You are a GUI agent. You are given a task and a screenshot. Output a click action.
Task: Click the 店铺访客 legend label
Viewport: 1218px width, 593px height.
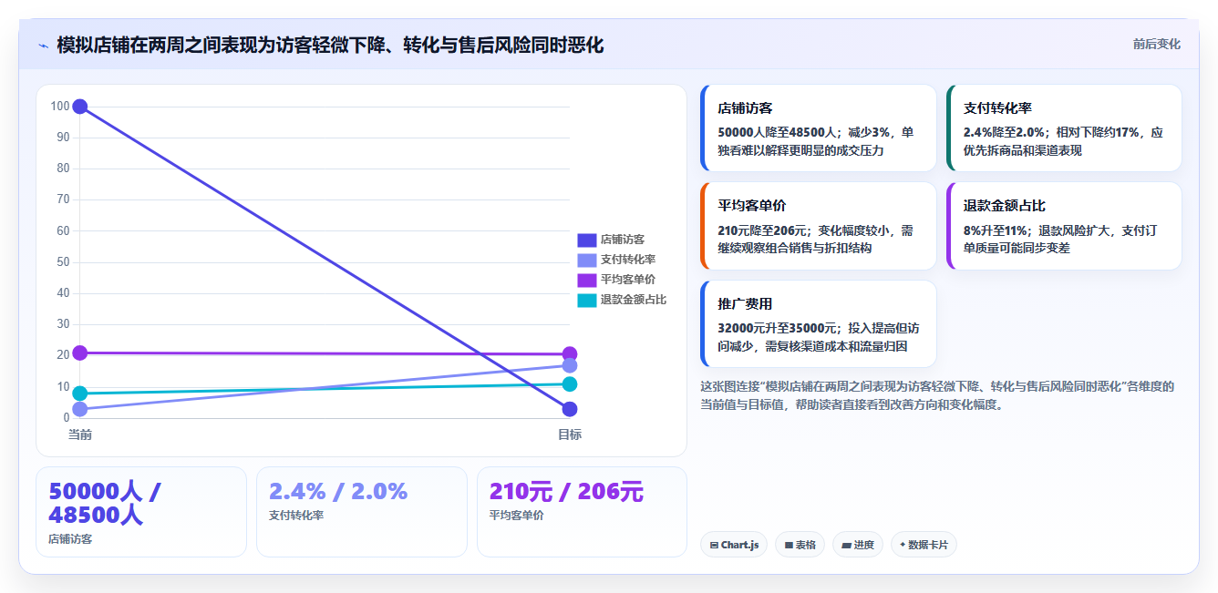pos(623,240)
